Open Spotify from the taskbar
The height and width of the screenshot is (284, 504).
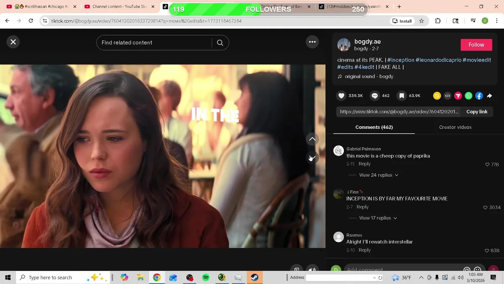pyautogui.click(x=206, y=278)
